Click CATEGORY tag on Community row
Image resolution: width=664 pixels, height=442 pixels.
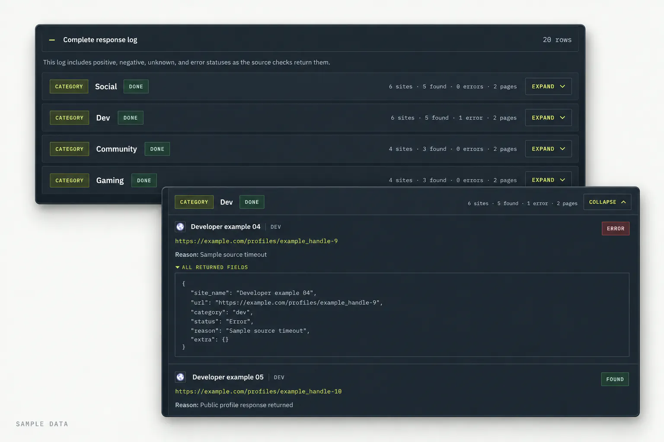(69, 149)
